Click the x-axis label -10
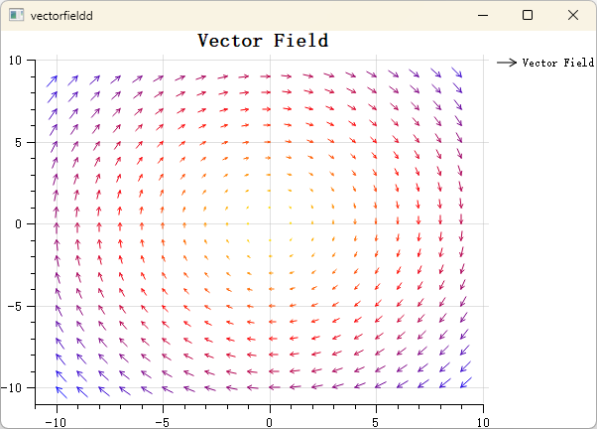Image resolution: width=597 pixels, height=429 pixels. (56, 422)
